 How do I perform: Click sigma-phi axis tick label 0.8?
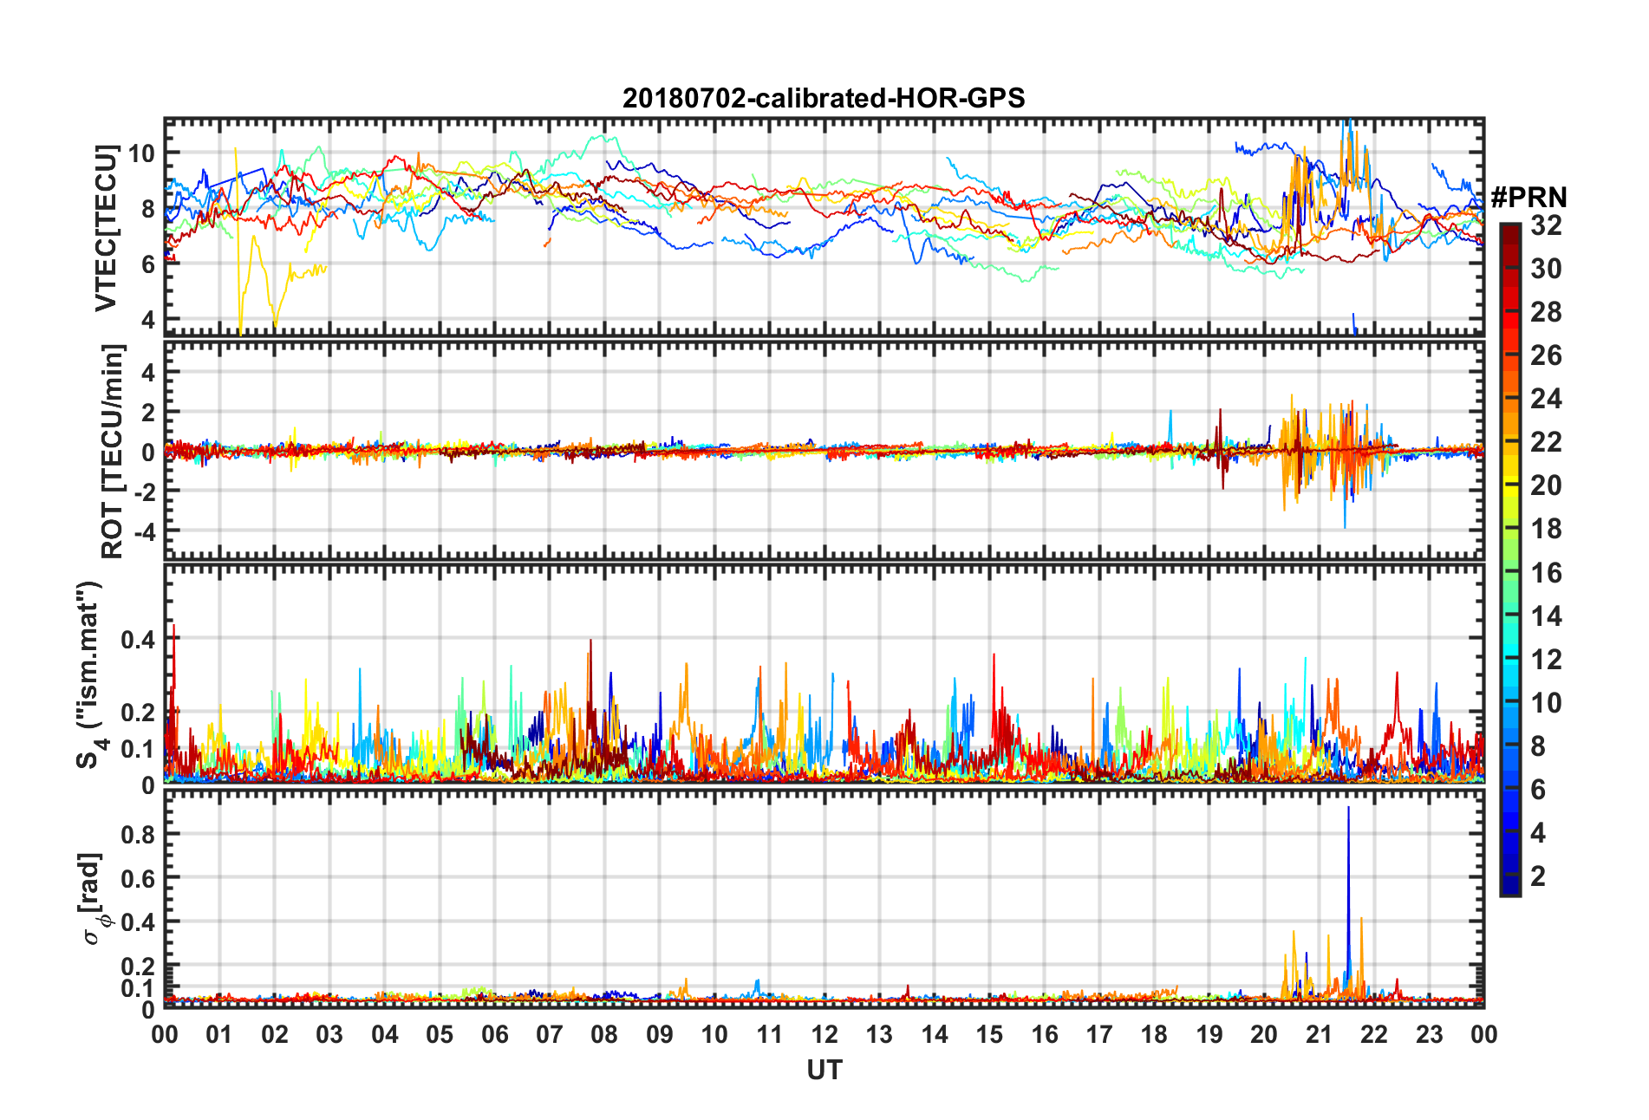pyautogui.click(x=139, y=834)
